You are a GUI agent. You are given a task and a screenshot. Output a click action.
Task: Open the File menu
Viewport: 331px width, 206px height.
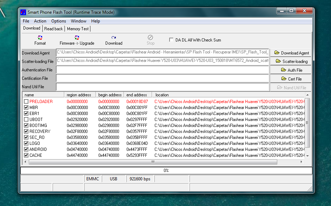26,21
